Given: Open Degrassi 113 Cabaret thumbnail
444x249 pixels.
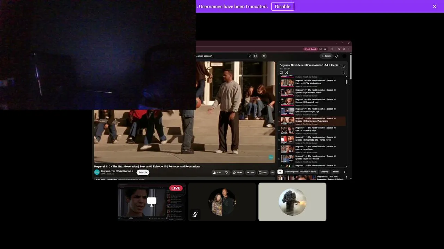Looking at the screenshot, I should 287,149.
